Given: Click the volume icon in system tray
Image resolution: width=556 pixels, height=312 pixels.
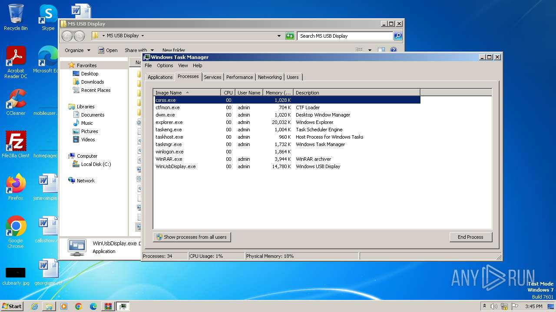Looking at the screenshot, I should [494, 306].
